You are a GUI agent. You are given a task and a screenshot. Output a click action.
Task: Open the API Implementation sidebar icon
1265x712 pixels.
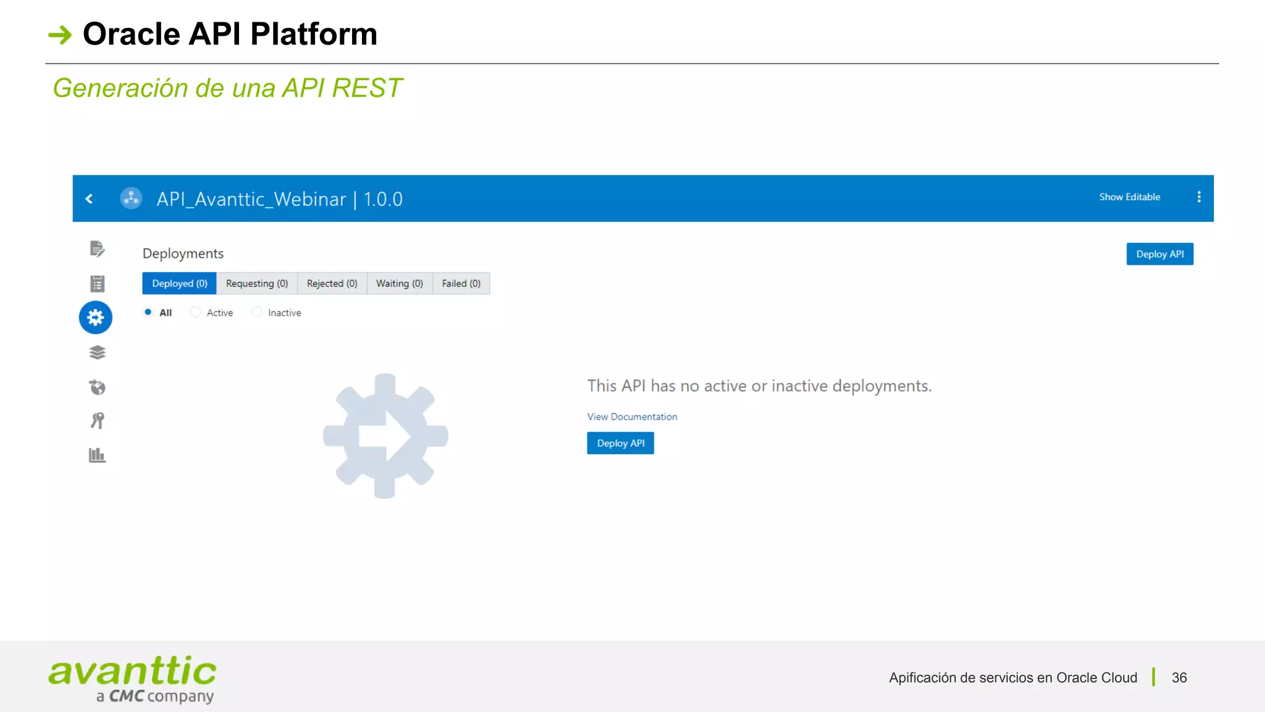(97, 249)
